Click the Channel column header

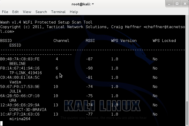coord(61,41)
